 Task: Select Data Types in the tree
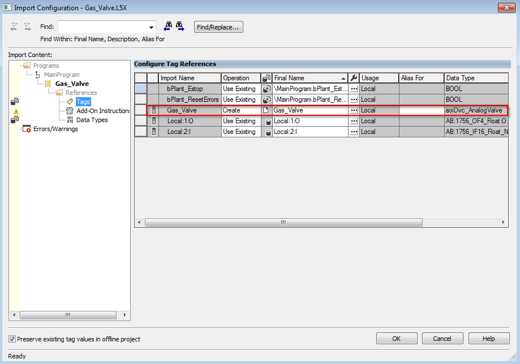[92, 120]
